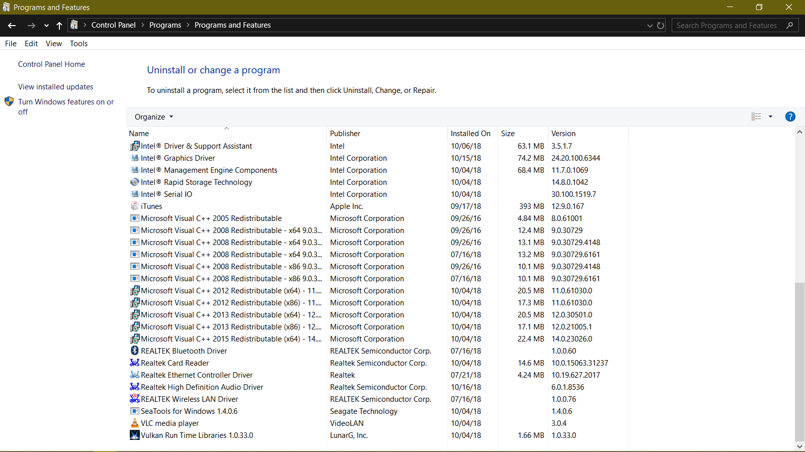Open help with the blue question mark
This screenshot has height=452, width=805.
(x=790, y=117)
